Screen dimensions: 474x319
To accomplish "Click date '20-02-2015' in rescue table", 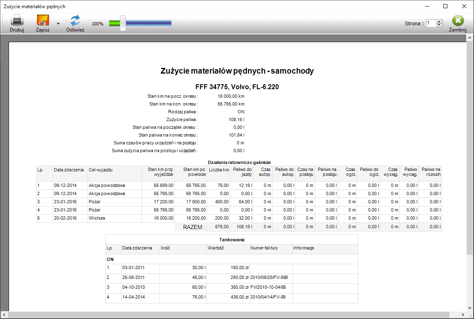I will tap(65, 218).
